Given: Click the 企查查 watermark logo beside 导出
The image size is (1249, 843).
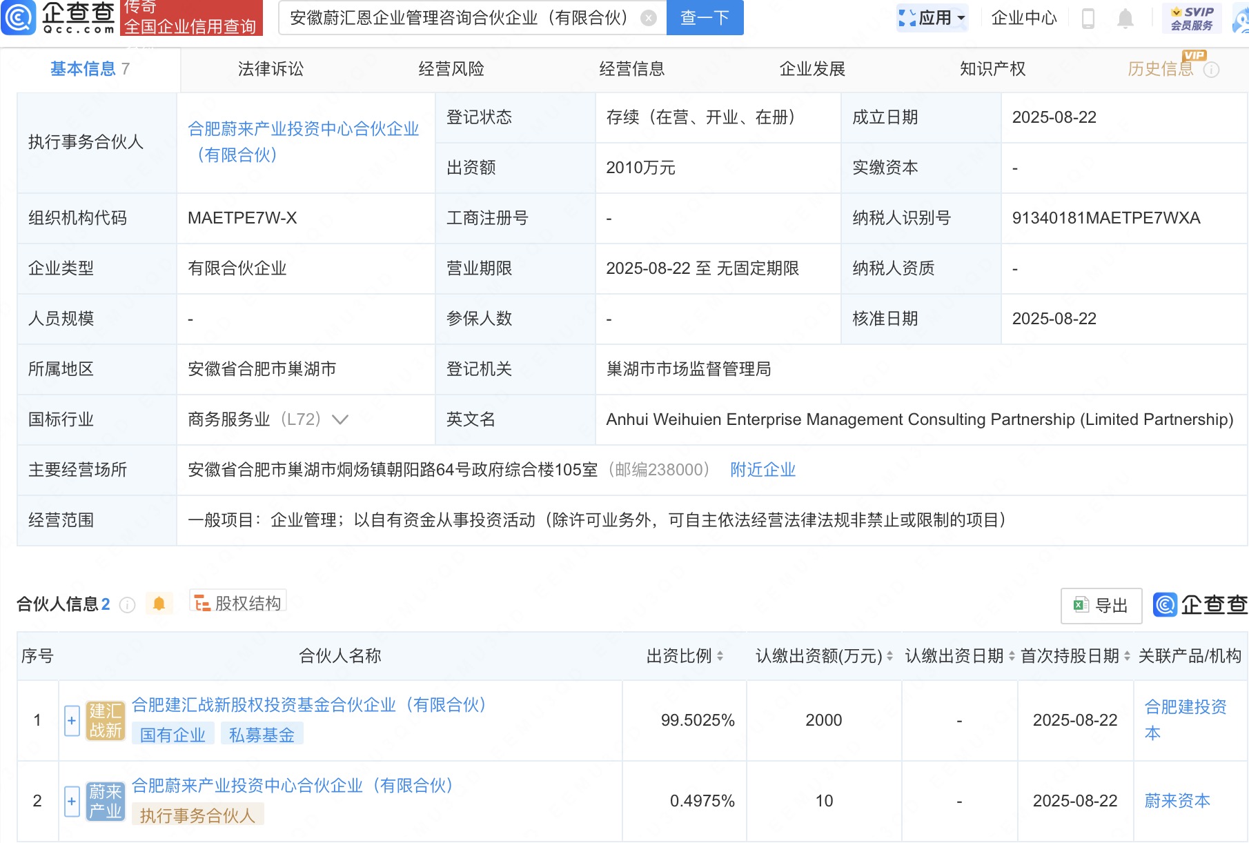Looking at the screenshot, I should (x=1201, y=605).
